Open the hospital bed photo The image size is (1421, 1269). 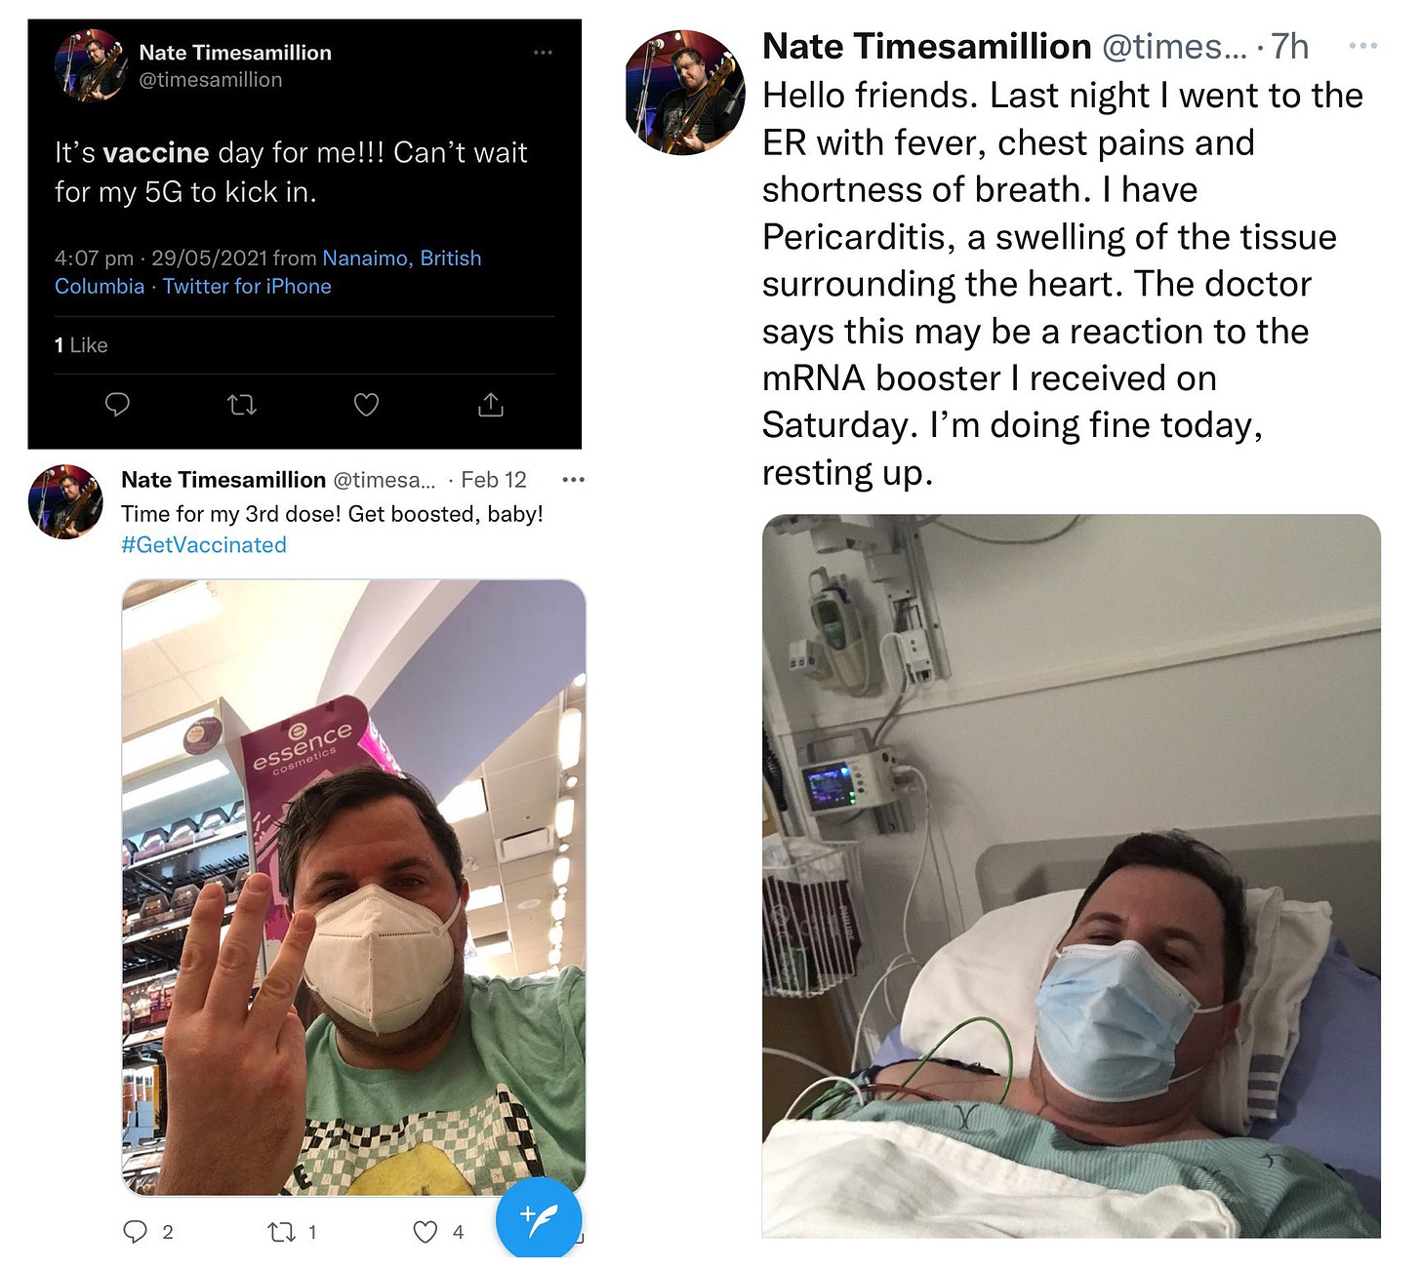pyautogui.click(x=1071, y=876)
